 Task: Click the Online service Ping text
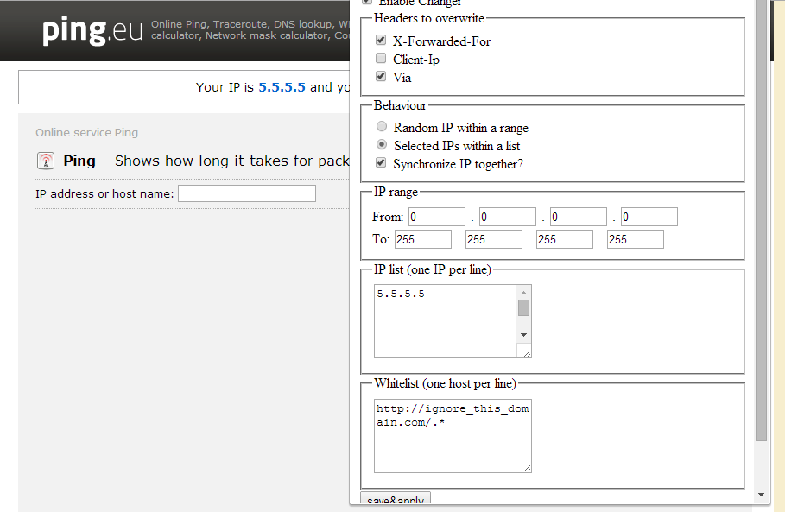pyautogui.click(x=86, y=133)
